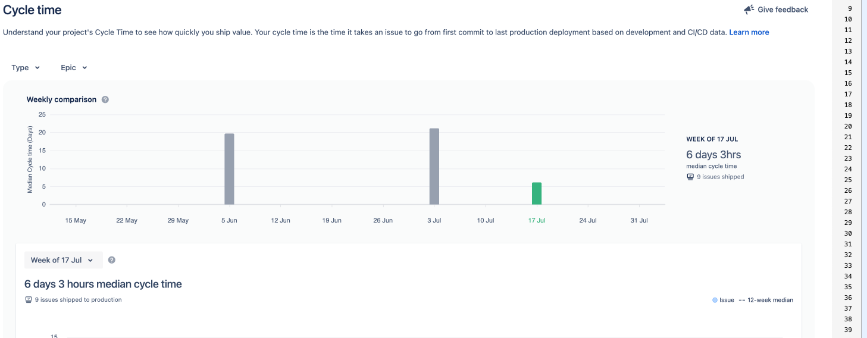Image resolution: width=867 pixels, height=338 pixels.
Task: Click the 5 Jun axis label
Action: click(x=229, y=220)
